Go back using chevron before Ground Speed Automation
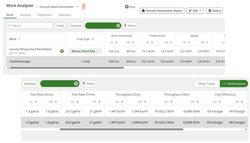Image resolution: width=250 pixels, height=143 pixels. point(37,7)
